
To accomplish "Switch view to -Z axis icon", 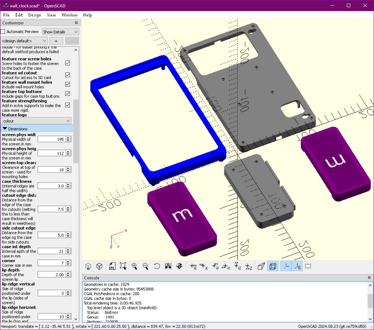I will pyautogui.click(x=249, y=266).
